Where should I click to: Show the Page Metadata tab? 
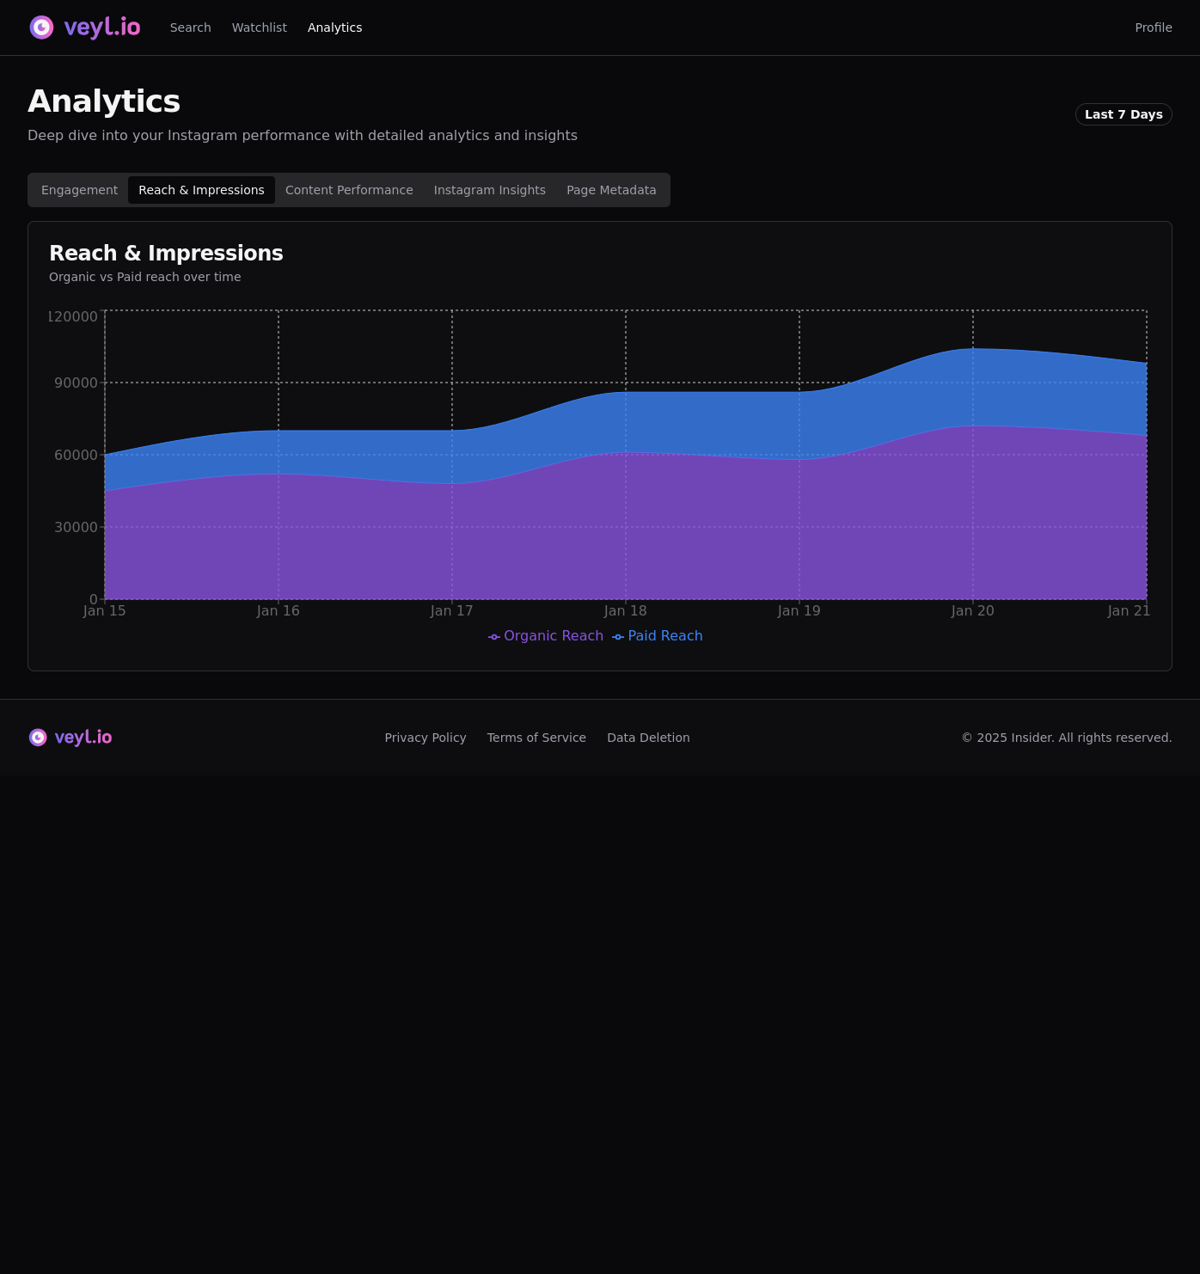click(x=611, y=190)
